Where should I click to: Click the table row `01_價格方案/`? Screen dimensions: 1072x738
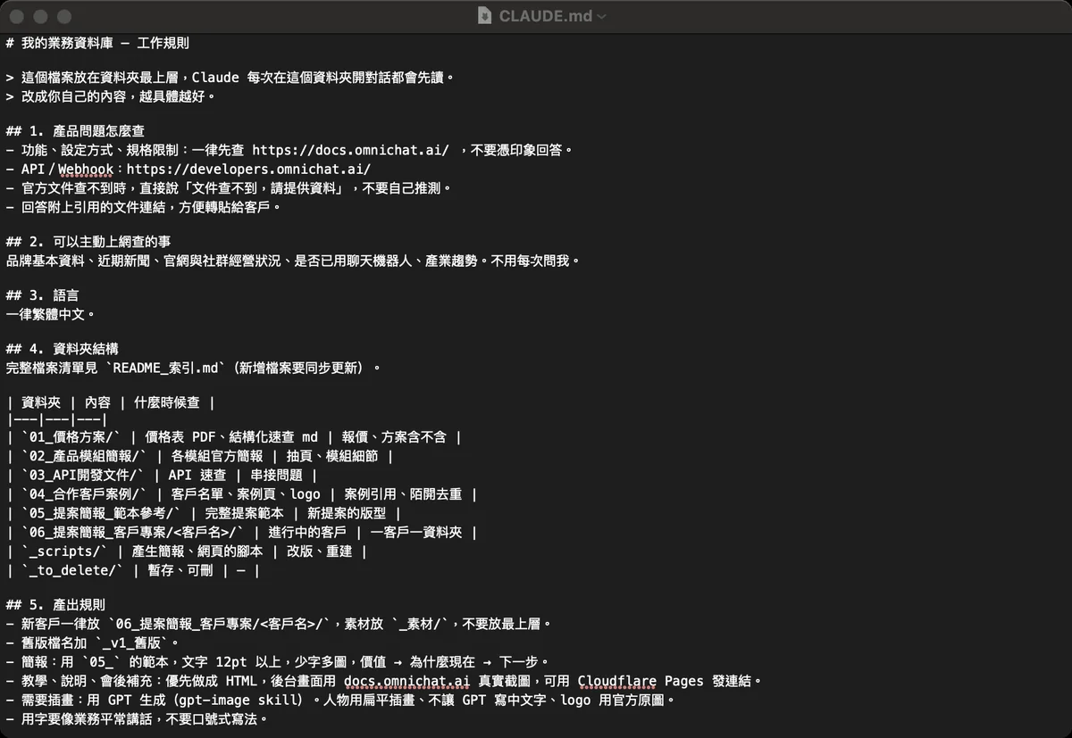click(x=234, y=437)
